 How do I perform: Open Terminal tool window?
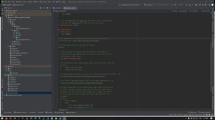tap(49, 113)
